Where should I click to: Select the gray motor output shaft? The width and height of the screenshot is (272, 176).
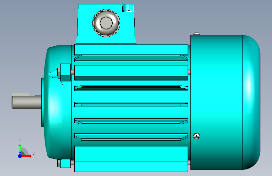click(x=27, y=102)
